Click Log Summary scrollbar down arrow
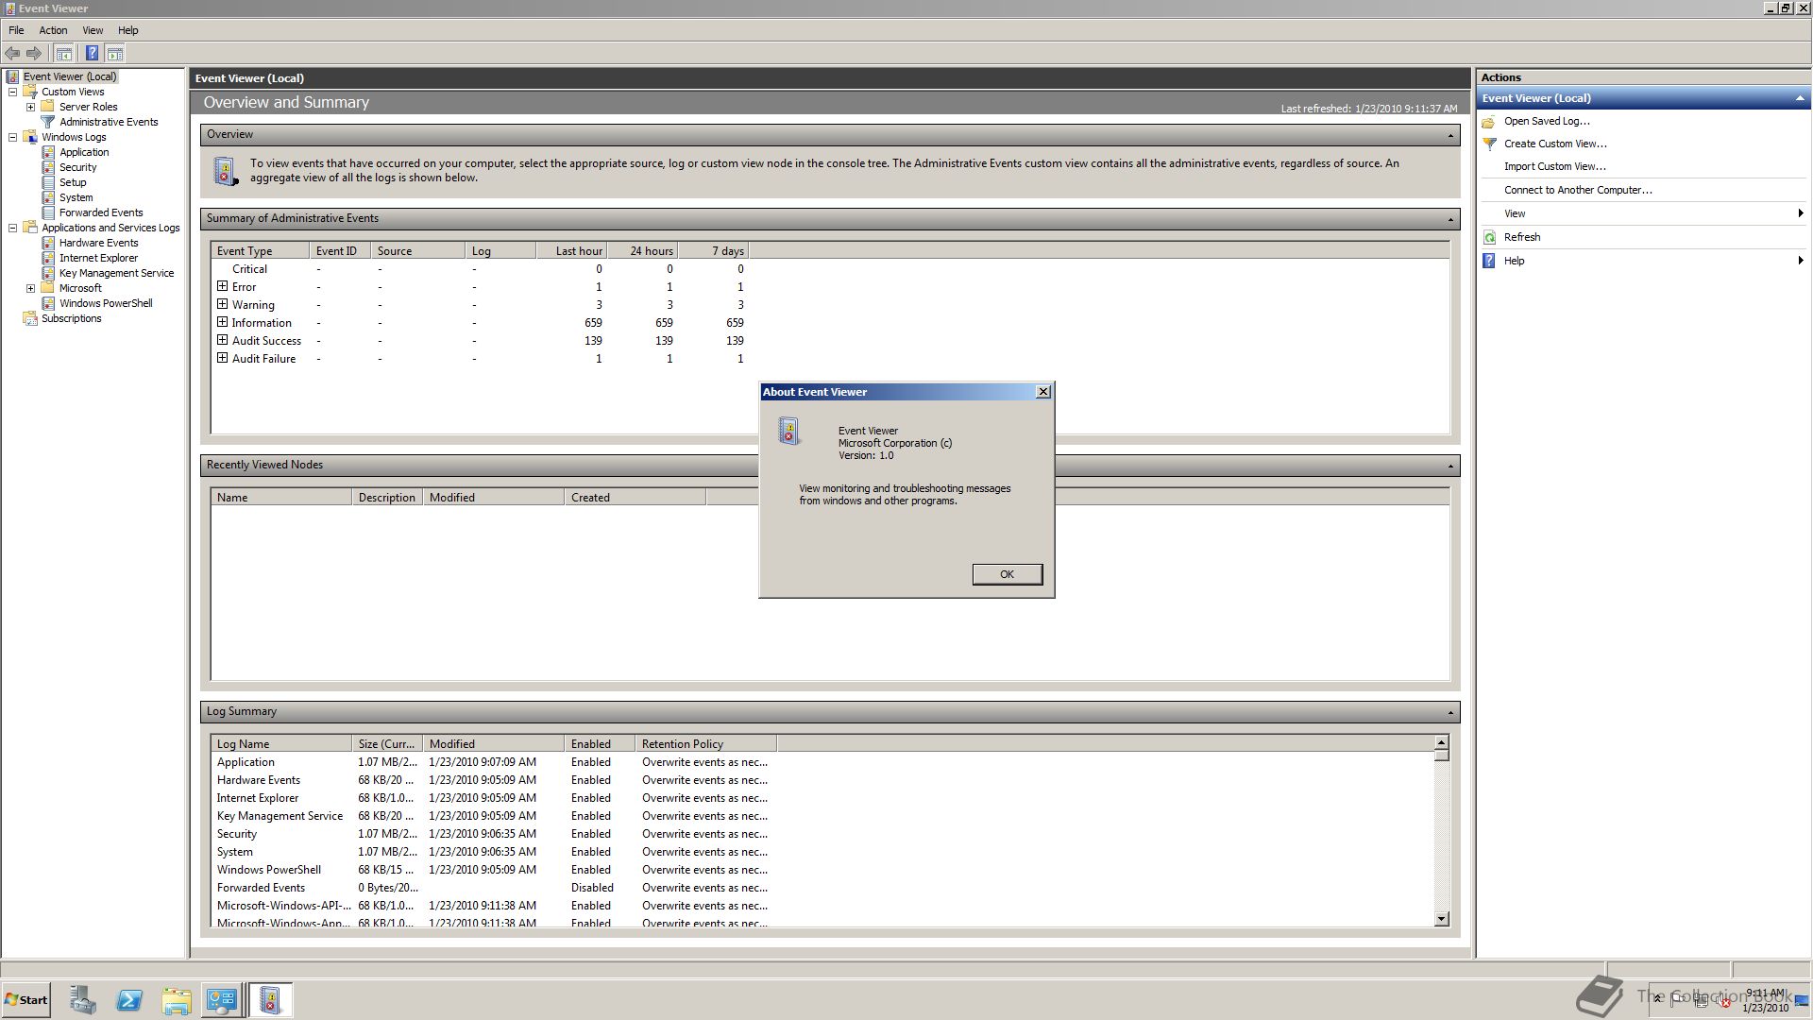Image resolution: width=1813 pixels, height=1020 pixels. click(x=1441, y=919)
